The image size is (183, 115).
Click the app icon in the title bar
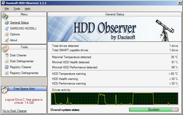(3, 3)
